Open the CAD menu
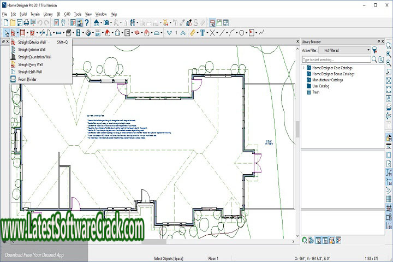This screenshot has width=393, height=262. pos(67,14)
